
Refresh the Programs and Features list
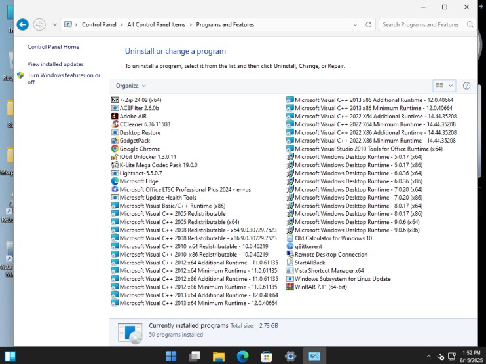(368, 24)
